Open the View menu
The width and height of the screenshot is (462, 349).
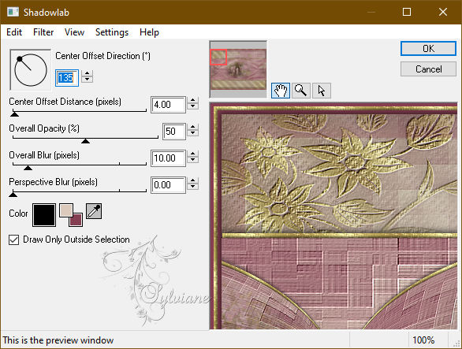tap(75, 32)
